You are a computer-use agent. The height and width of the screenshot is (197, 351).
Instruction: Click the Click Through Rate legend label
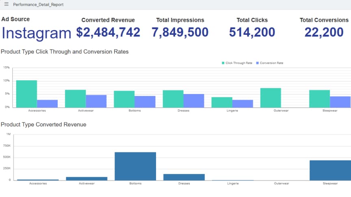coord(239,63)
